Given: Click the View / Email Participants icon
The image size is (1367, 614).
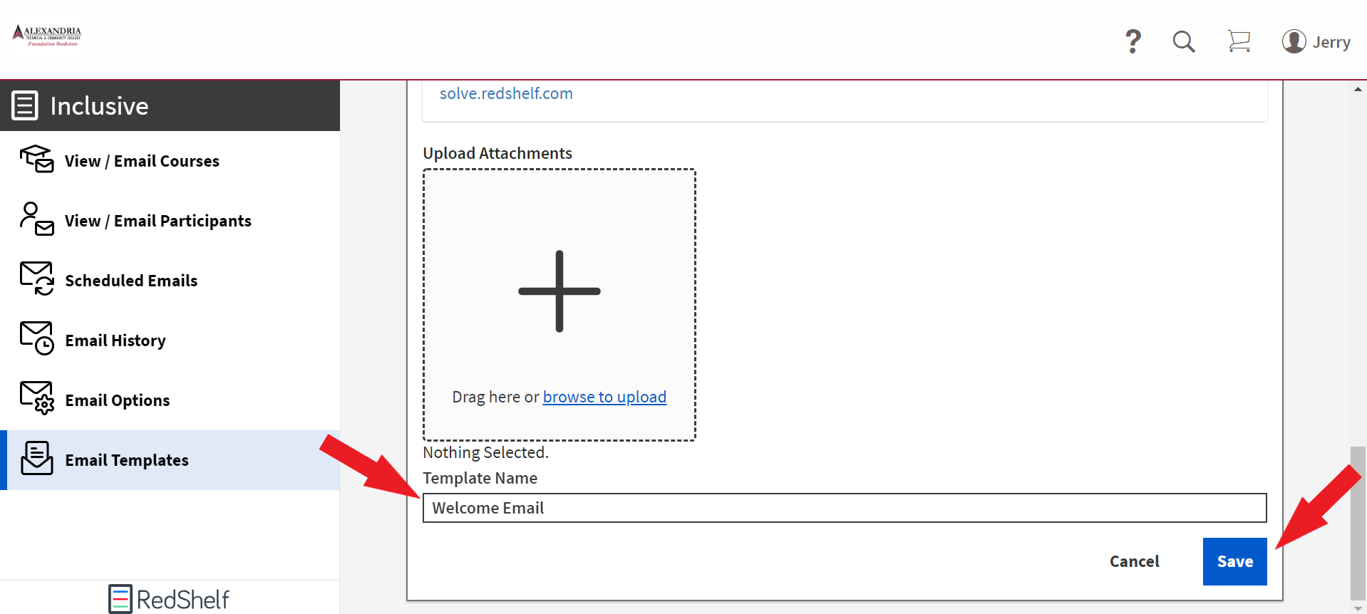Looking at the screenshot, I should 36,219.
